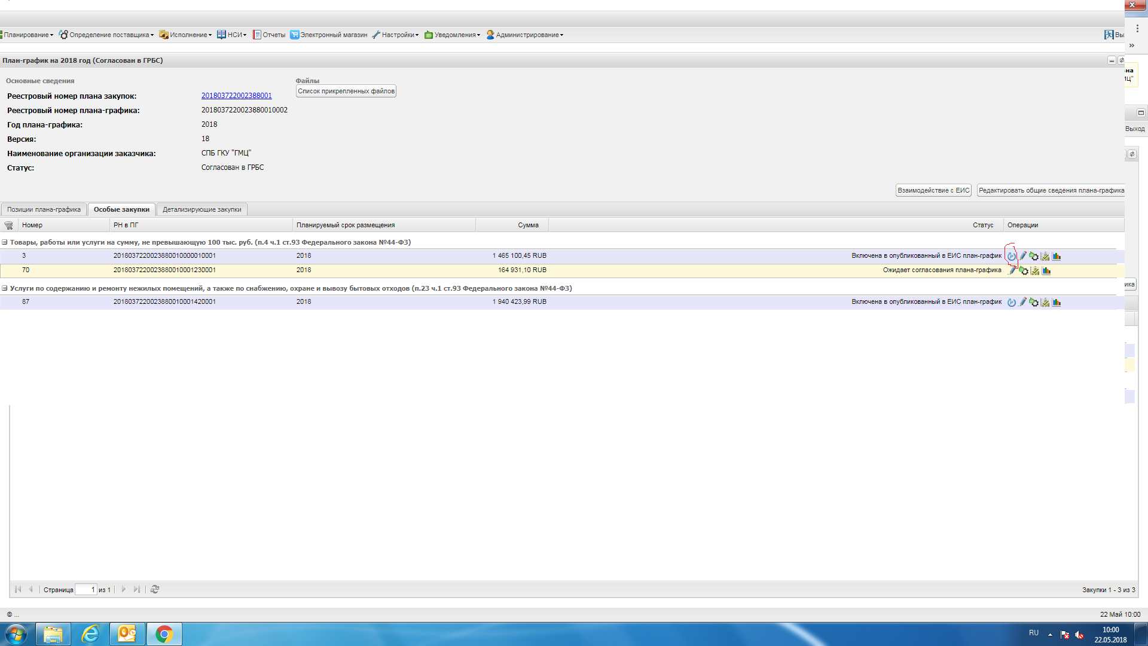Open Outlook from the taskbar
Screen dimensions: 1148x646
[127, 634]
